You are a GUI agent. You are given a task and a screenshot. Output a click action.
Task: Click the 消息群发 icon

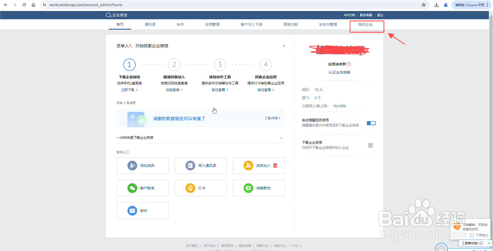(248, 188)
